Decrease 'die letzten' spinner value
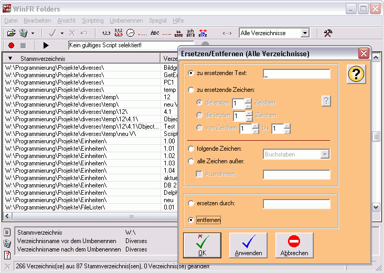 pyautogui.click(x=249, y=119)
